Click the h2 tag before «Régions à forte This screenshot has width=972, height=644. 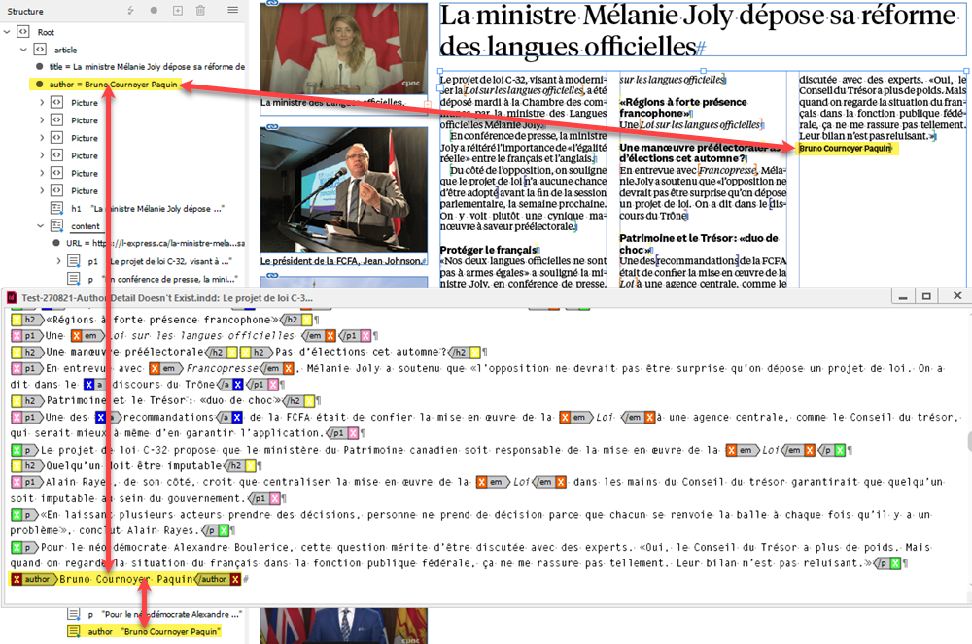(30, 320)
